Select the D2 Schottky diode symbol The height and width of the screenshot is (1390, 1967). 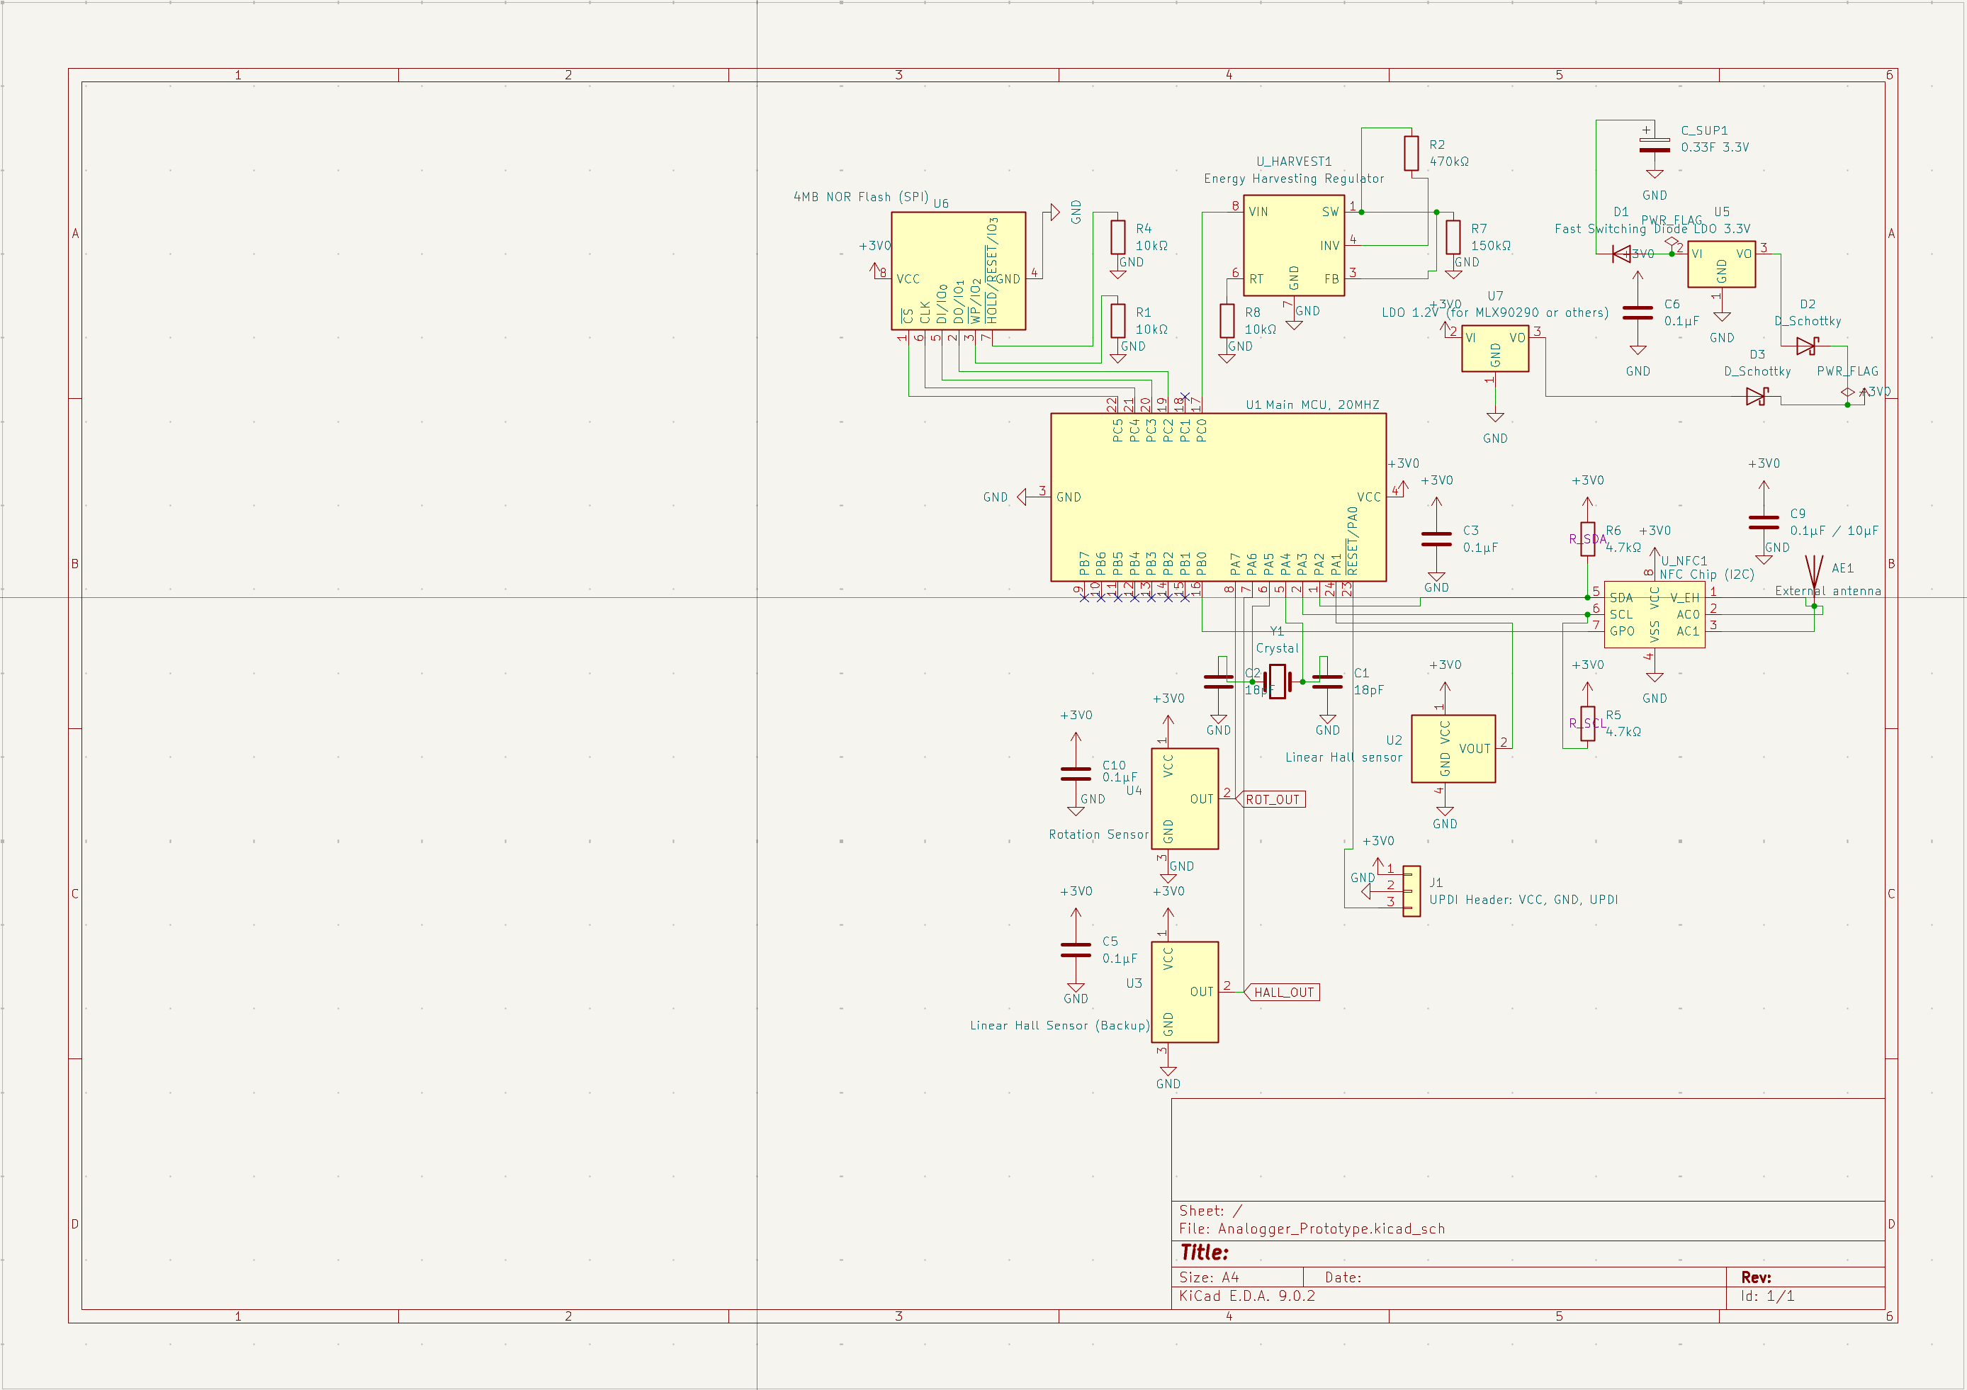1807,346
